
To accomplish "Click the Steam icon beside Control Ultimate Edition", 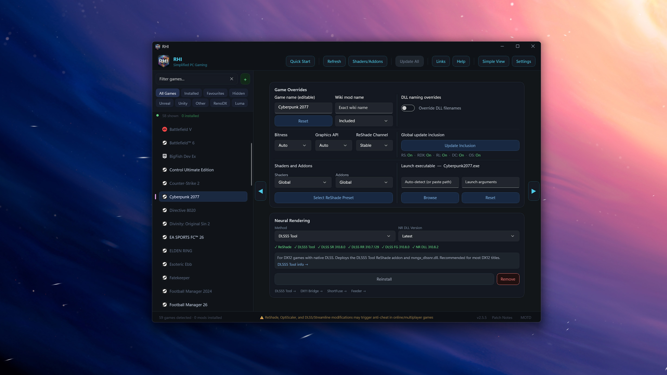I will [x=165, y=170].
